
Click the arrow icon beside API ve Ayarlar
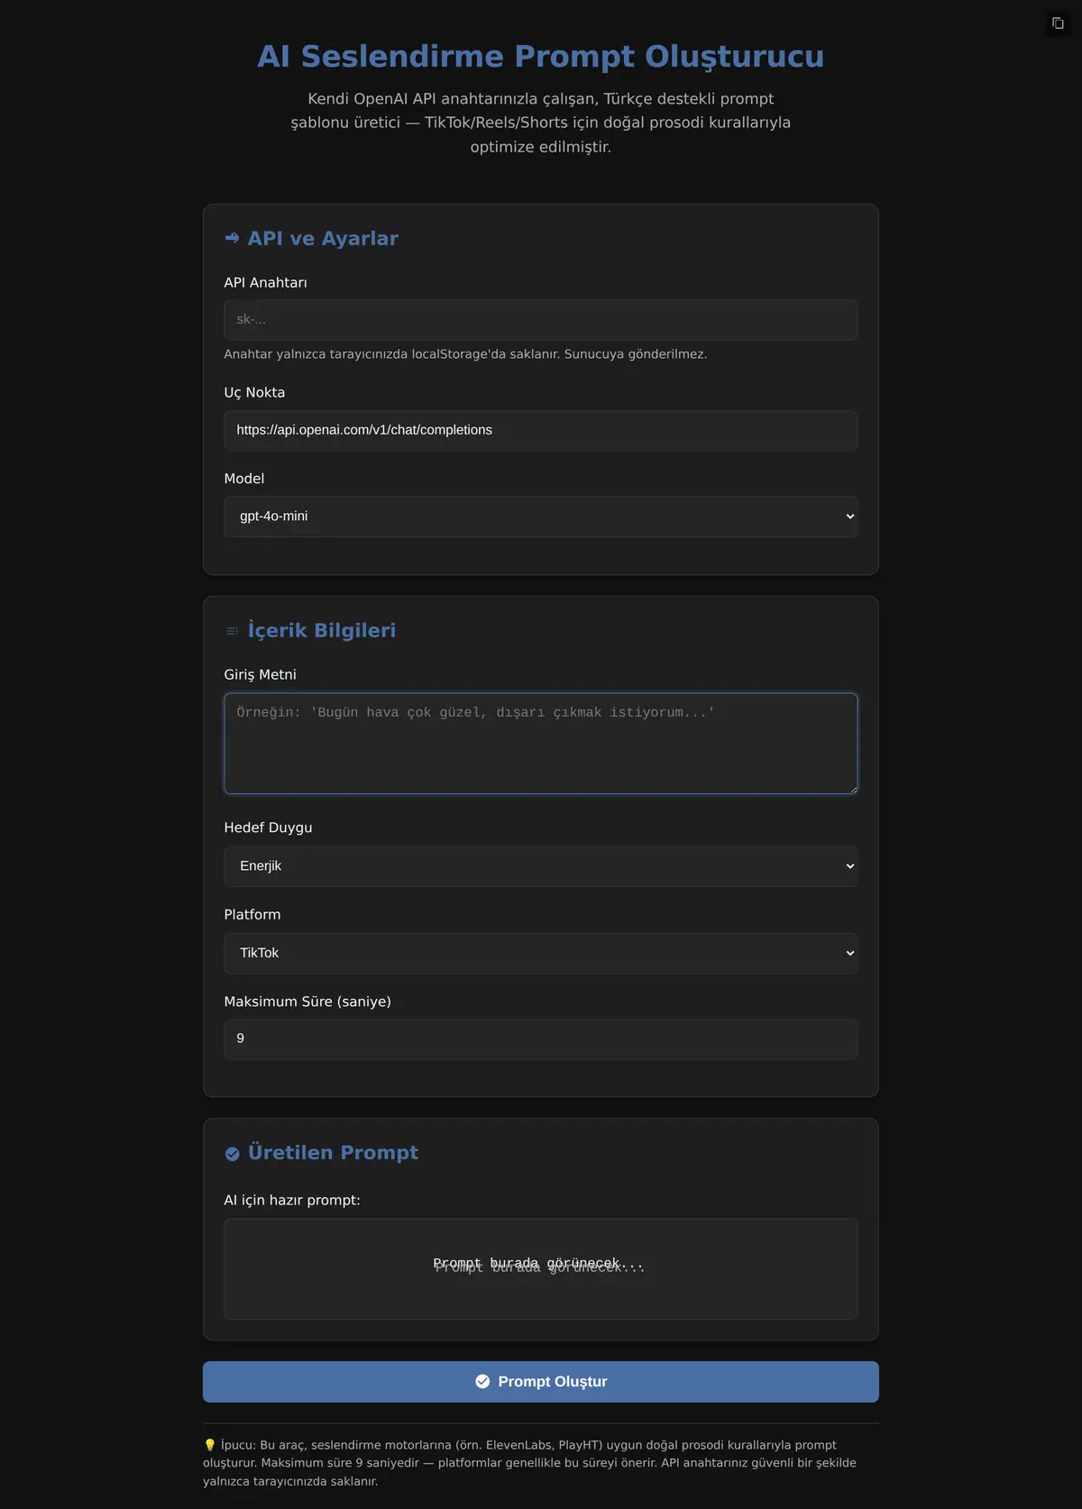point(232,238)
